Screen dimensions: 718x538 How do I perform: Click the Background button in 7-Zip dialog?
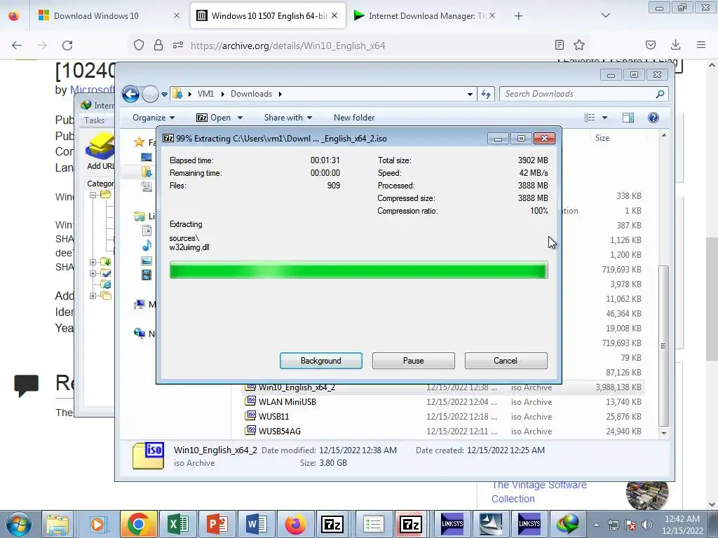tap(320, 361)
